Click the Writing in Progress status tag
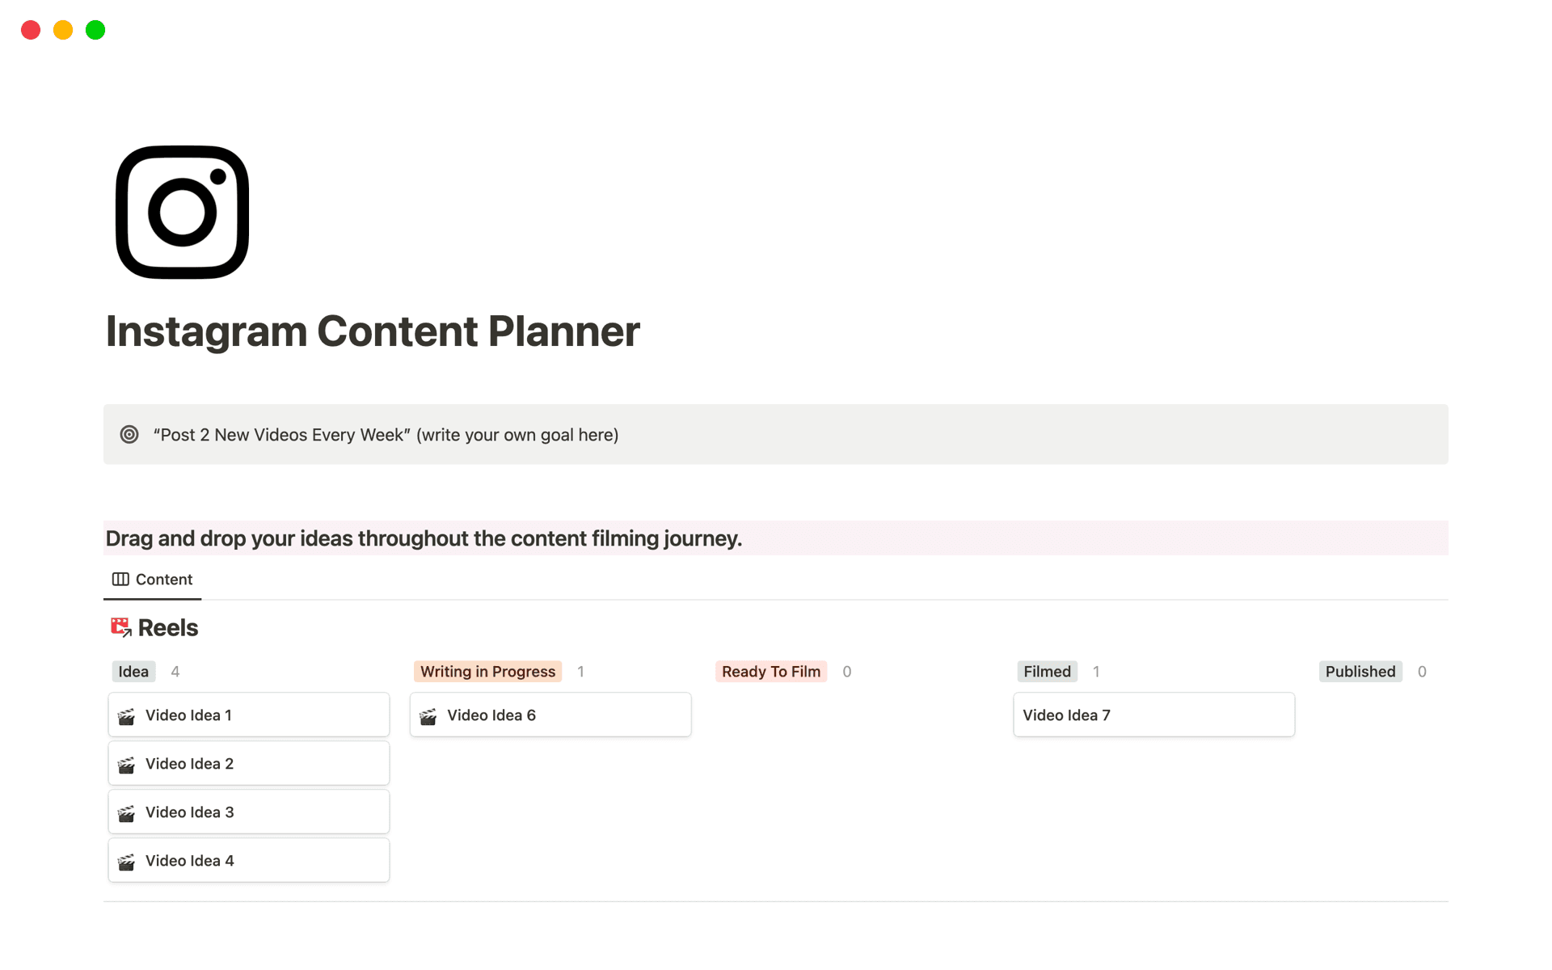 (487, 671)
